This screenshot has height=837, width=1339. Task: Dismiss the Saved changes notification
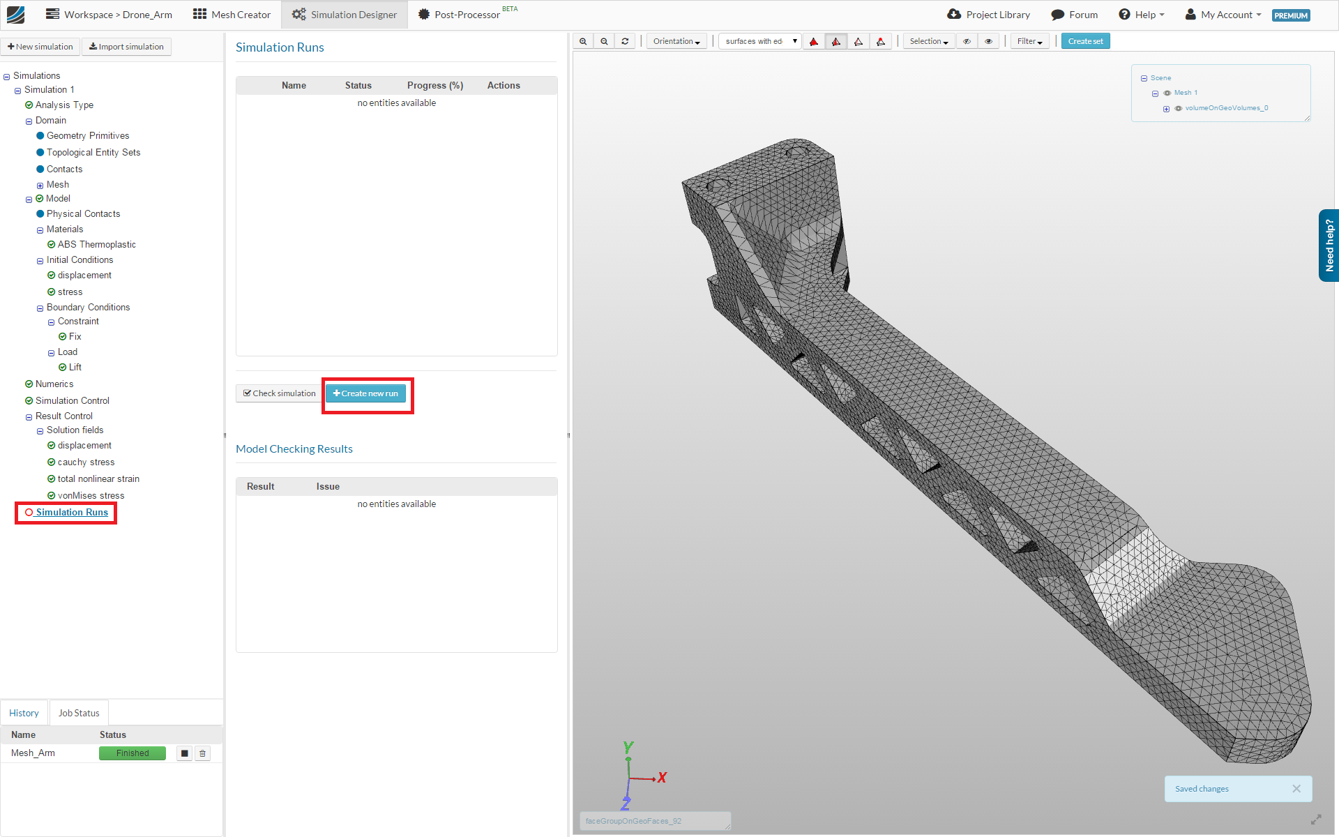[x=1296, y=789]
